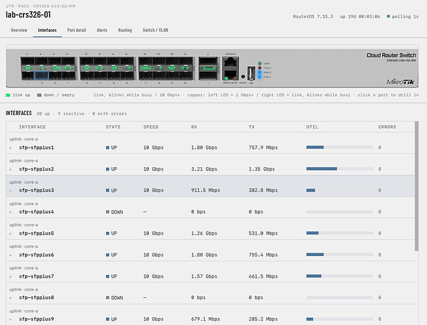Sort by the SPEED column header
This screenshot has height=325, width=427.
coord(151,127)
